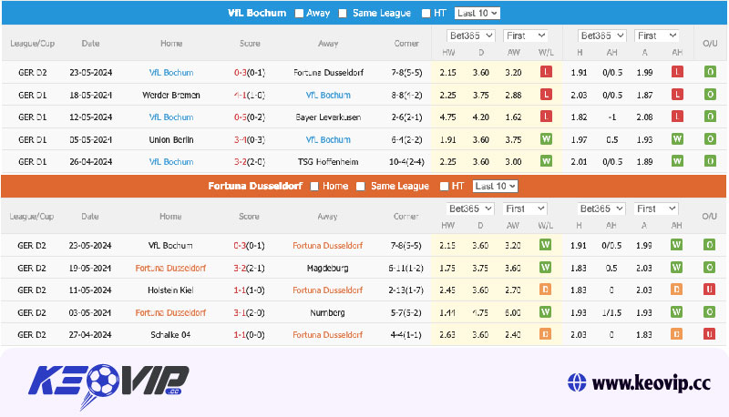Open Fortuna Dusseldorf home link in the Magdeburg row

[x=170, y=269]
